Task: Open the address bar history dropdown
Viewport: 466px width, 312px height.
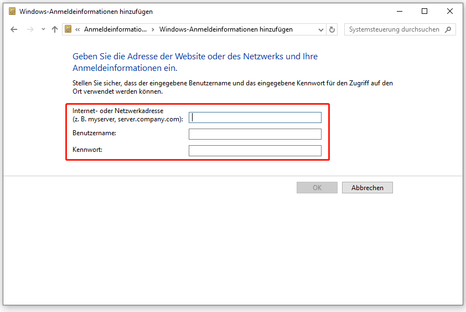Action: click(x=320, y=29)
